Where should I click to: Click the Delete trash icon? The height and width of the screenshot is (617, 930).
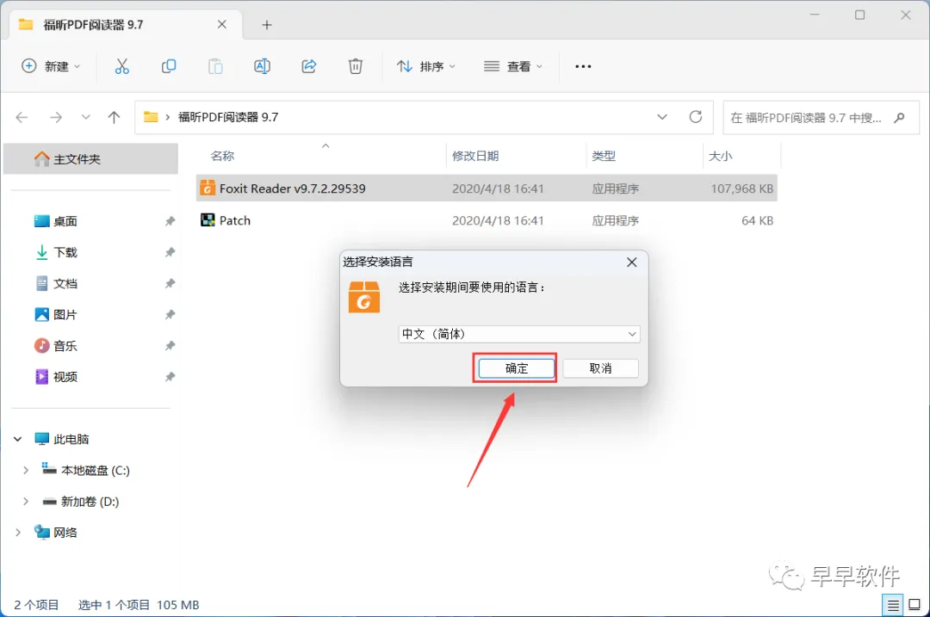(x=356, y=66)
